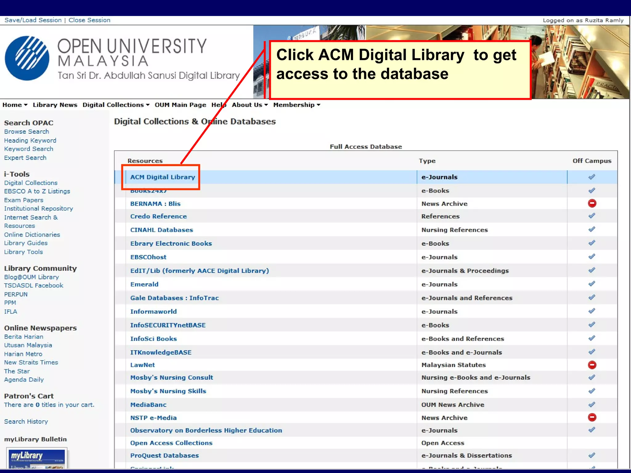Screen dimensions: 631x473
Task: Open The Star newspaper link
Action: (17, 371)
